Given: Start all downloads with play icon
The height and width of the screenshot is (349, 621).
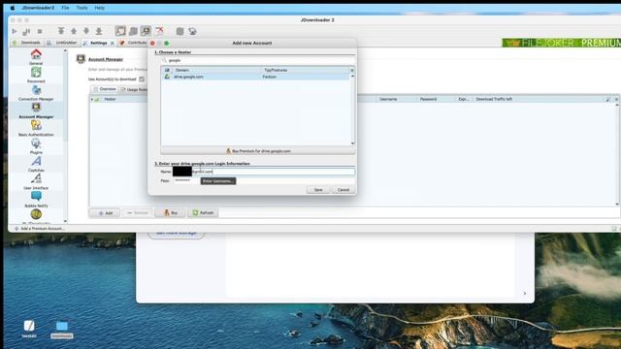Looking at the screenshot, I should pos(15,31).
